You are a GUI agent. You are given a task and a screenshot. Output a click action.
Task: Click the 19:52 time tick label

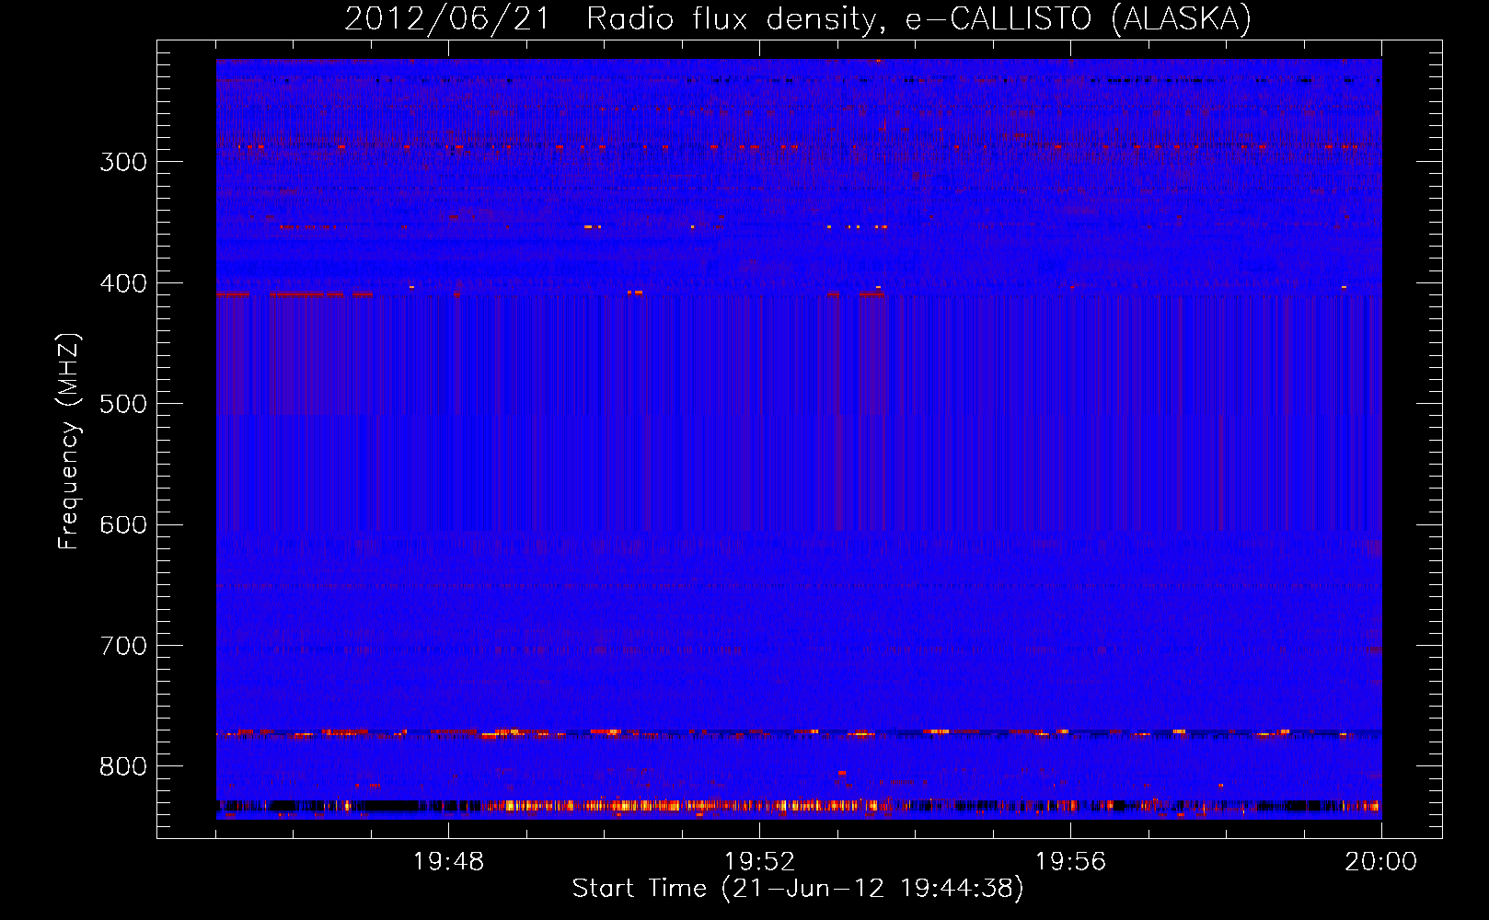pyautogui.click(x=759, y=862)
